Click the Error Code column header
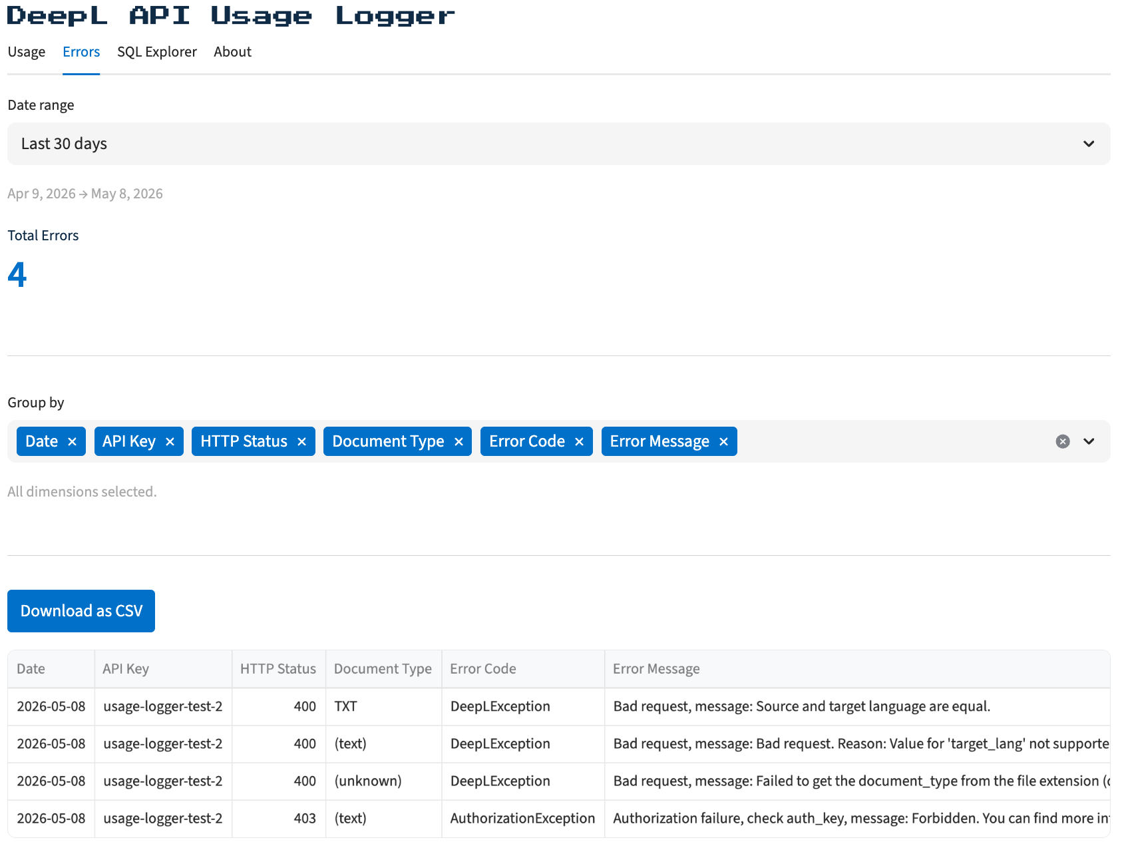The width and height of the screenshot is (1122, 848). point(523,669)
